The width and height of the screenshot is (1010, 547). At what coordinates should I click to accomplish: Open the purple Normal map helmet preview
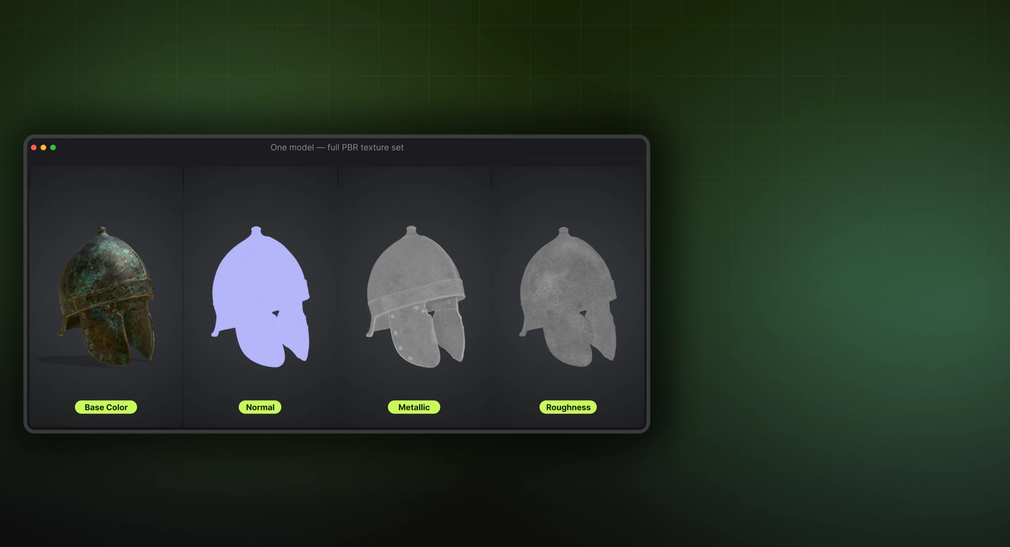coord(260,297)
